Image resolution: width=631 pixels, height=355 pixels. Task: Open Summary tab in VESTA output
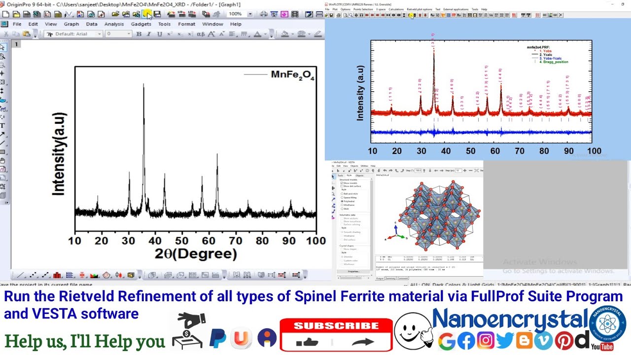pos(390,278)
